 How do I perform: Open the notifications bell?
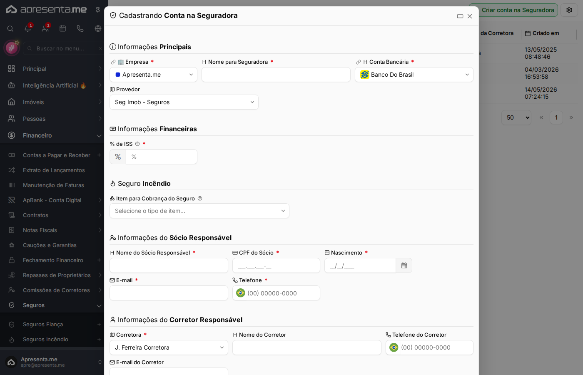click(28, 29)
